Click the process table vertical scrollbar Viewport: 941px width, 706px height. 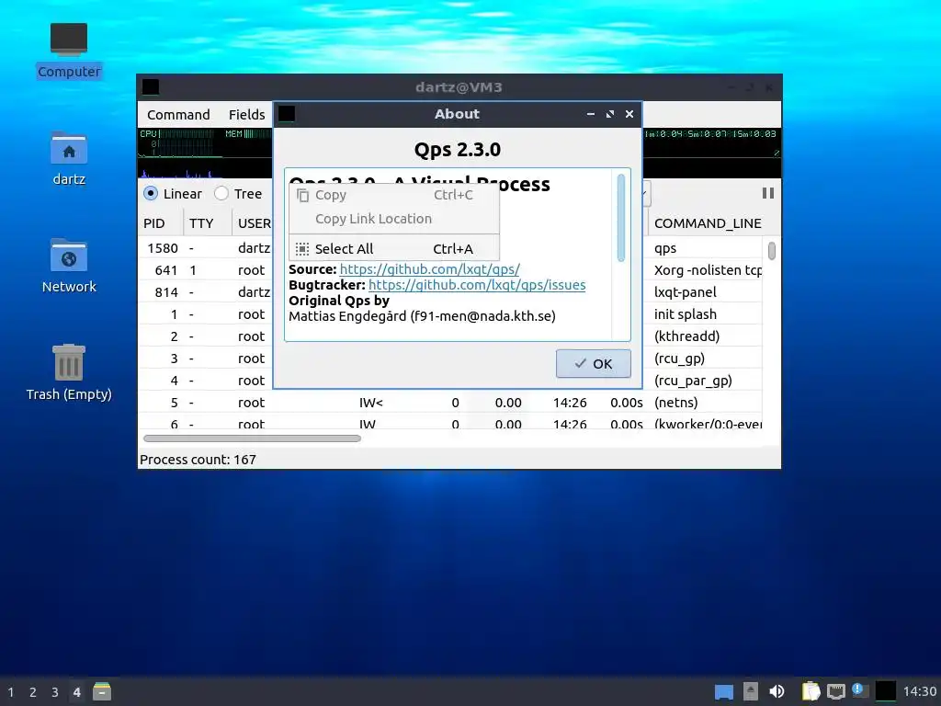772,250
